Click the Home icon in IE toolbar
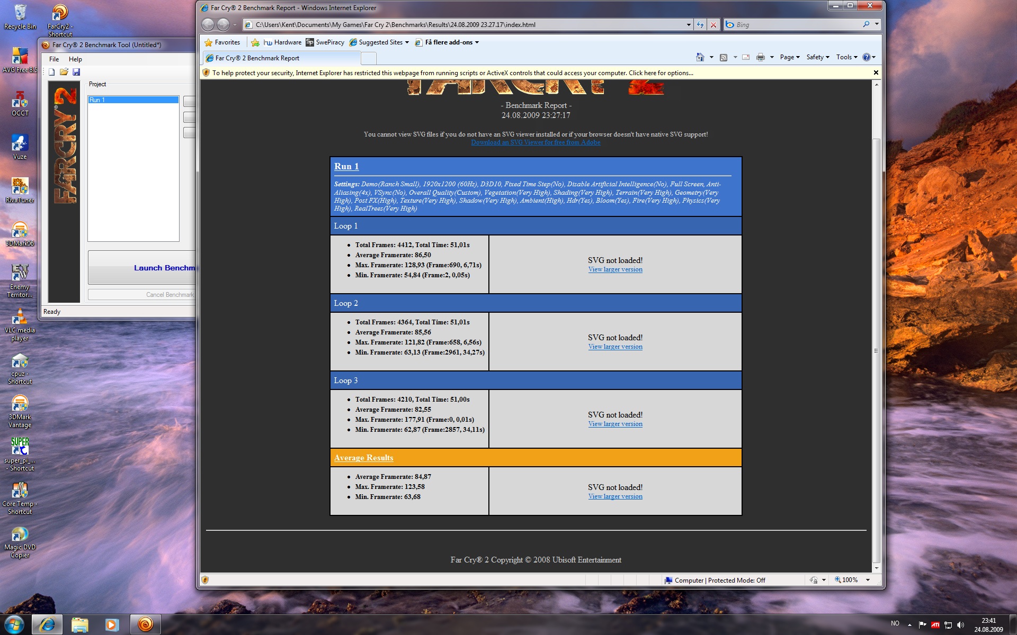This screenshot has height=635, width=1017. point(700,57)
